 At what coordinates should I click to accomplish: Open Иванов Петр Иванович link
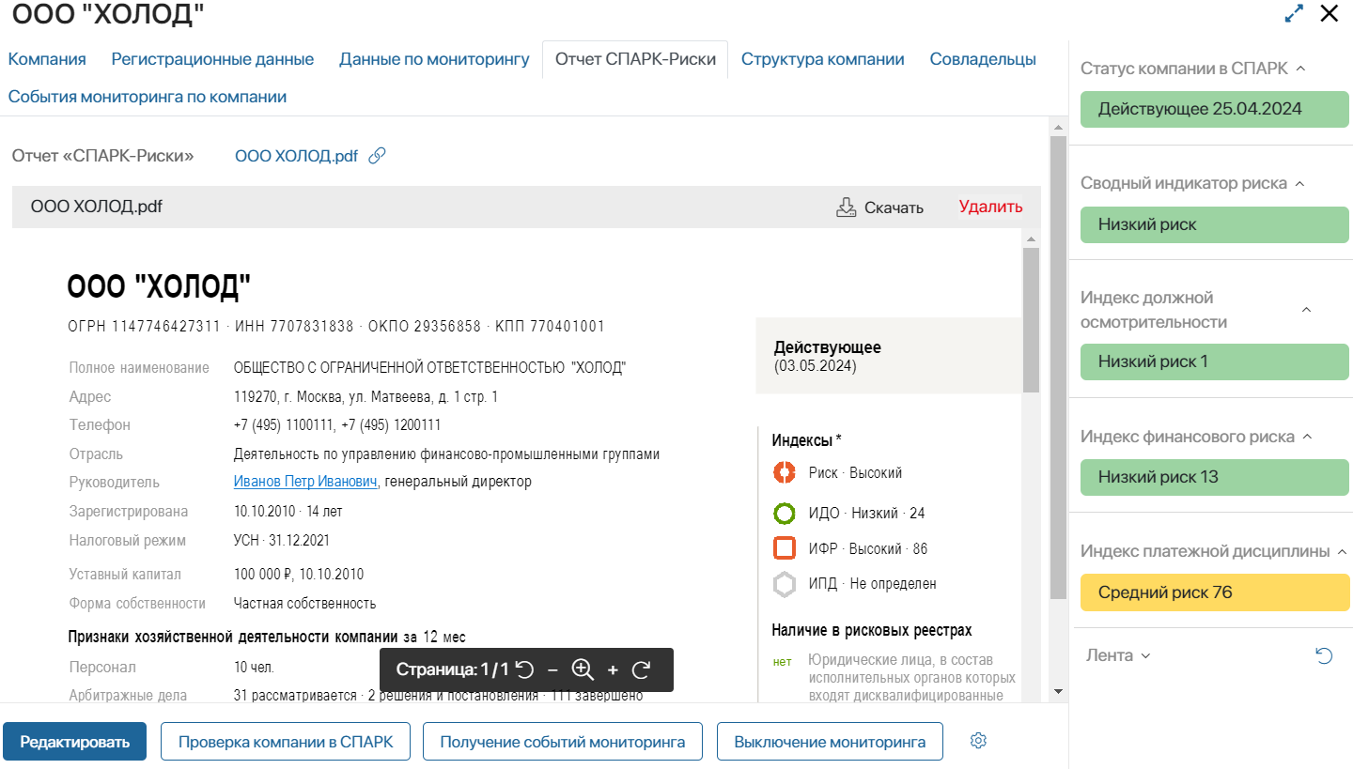click(305, 482)
